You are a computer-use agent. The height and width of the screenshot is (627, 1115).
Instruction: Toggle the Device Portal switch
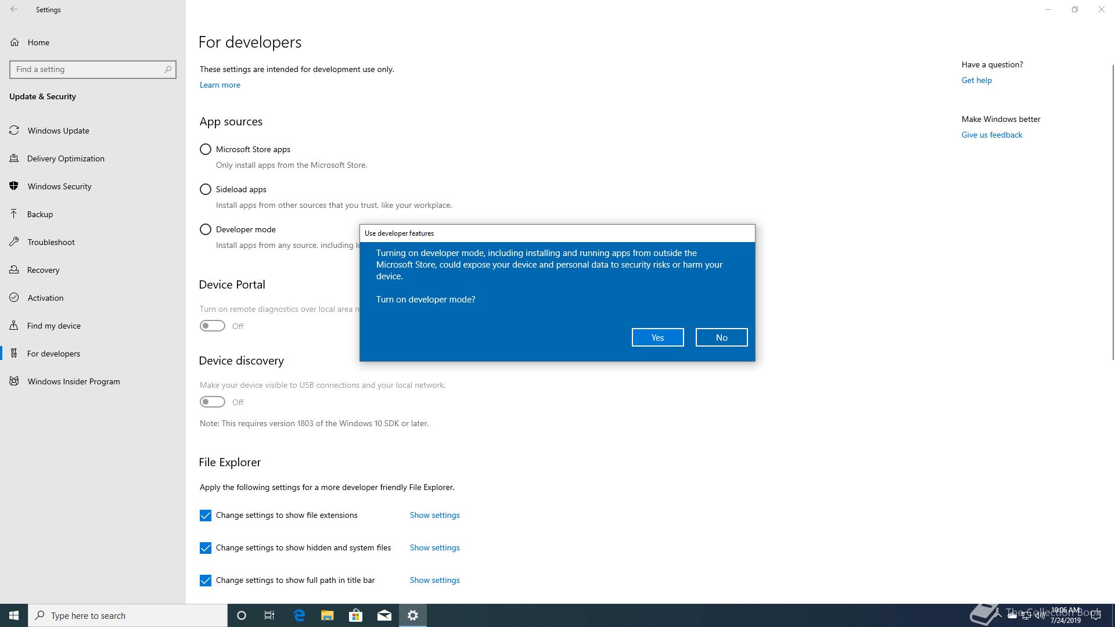pos(213,326)
